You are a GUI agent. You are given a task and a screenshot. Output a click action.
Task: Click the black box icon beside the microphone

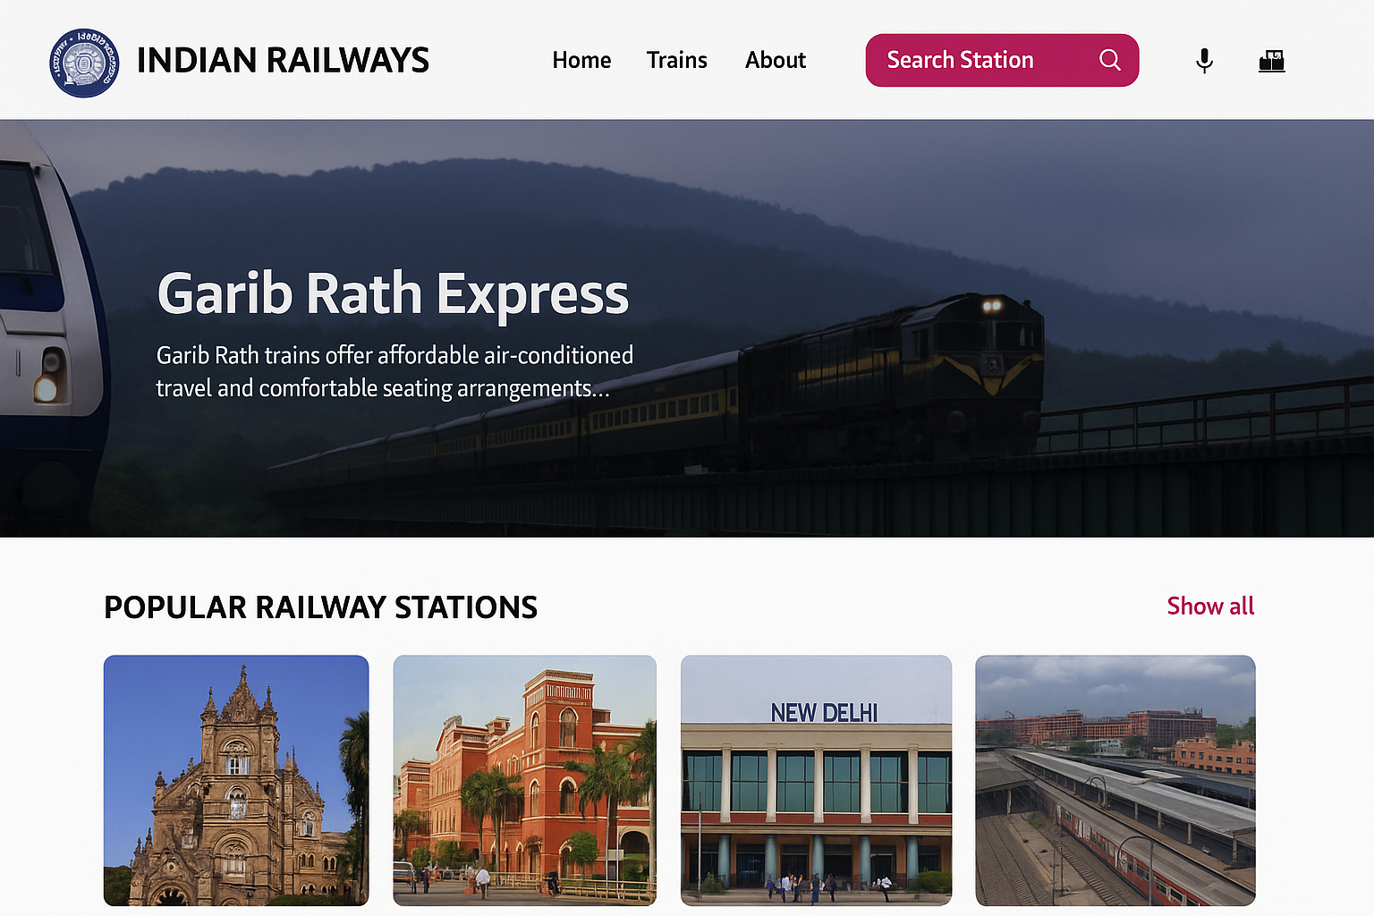(x=1271, y=61)
